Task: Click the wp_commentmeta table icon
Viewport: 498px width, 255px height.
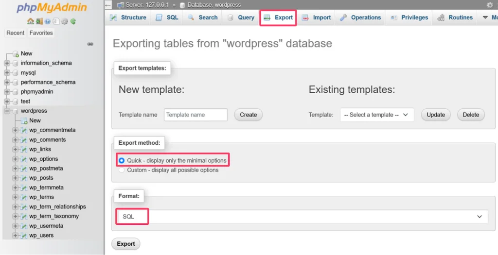Action: (24, 130)
